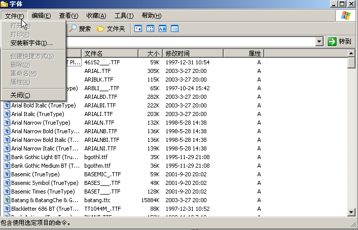358x230 pixels.
Task: Click the Arial Narrow Italic font icon
Action: 7,148
